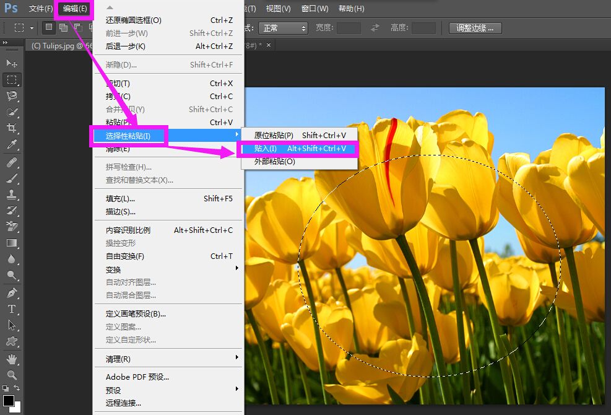The height and width of the screenshot is (415, 611).
Task: Choose 外部粘贴(O) in the submenu
Action: click(299, 162)
